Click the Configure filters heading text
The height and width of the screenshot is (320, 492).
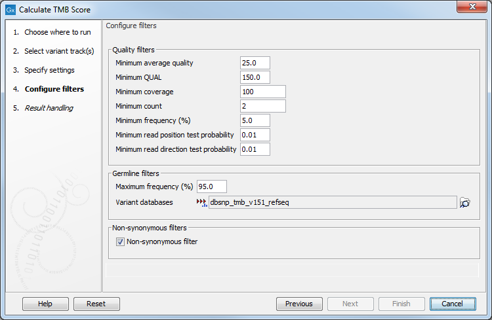point(131,26)
